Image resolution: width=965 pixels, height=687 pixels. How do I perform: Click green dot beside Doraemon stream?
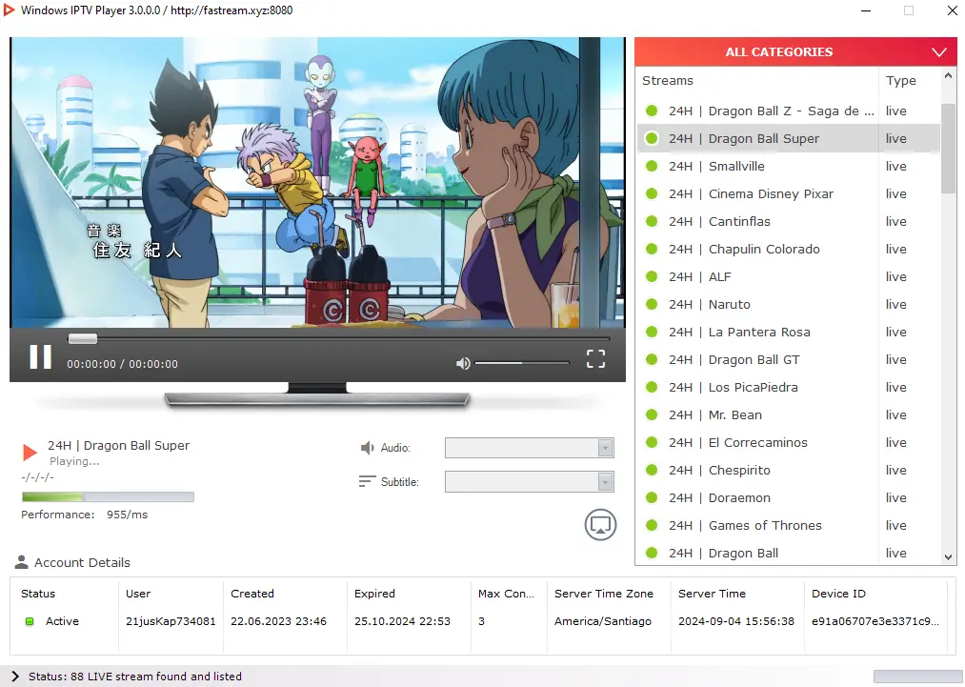pos(652,497)
